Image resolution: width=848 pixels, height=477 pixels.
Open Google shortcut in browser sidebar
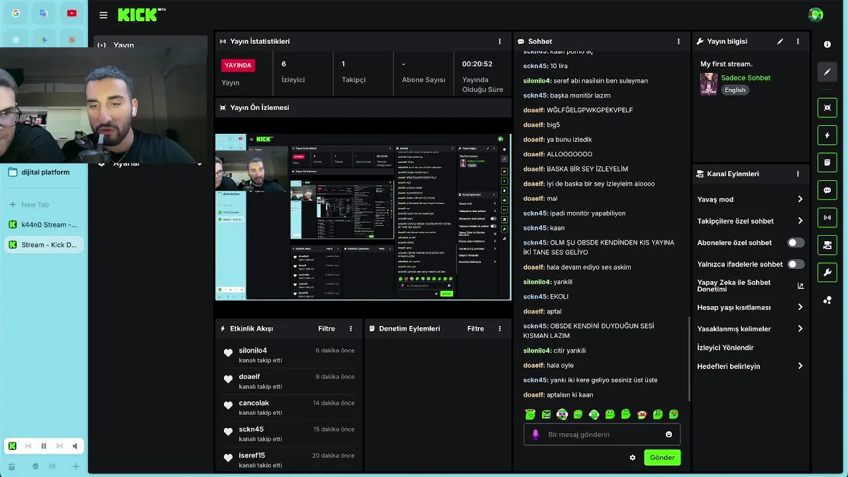[16, 13]
